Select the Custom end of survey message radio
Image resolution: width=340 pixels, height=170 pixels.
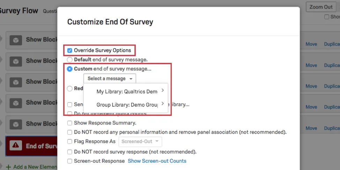[x=70, y=69]
